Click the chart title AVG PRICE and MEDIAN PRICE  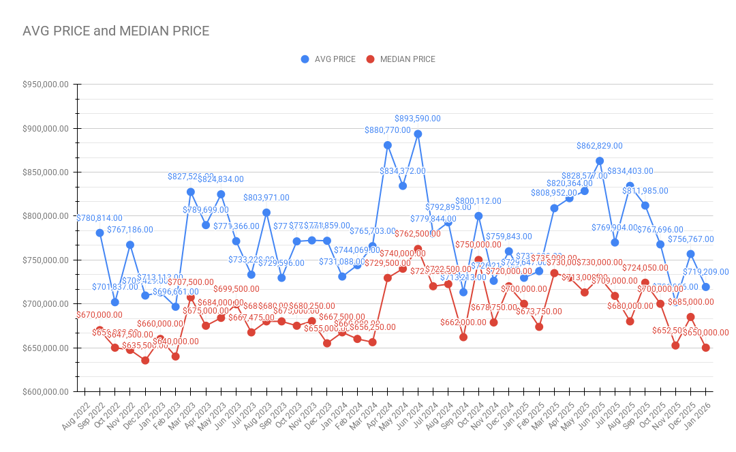coord(116,31)
